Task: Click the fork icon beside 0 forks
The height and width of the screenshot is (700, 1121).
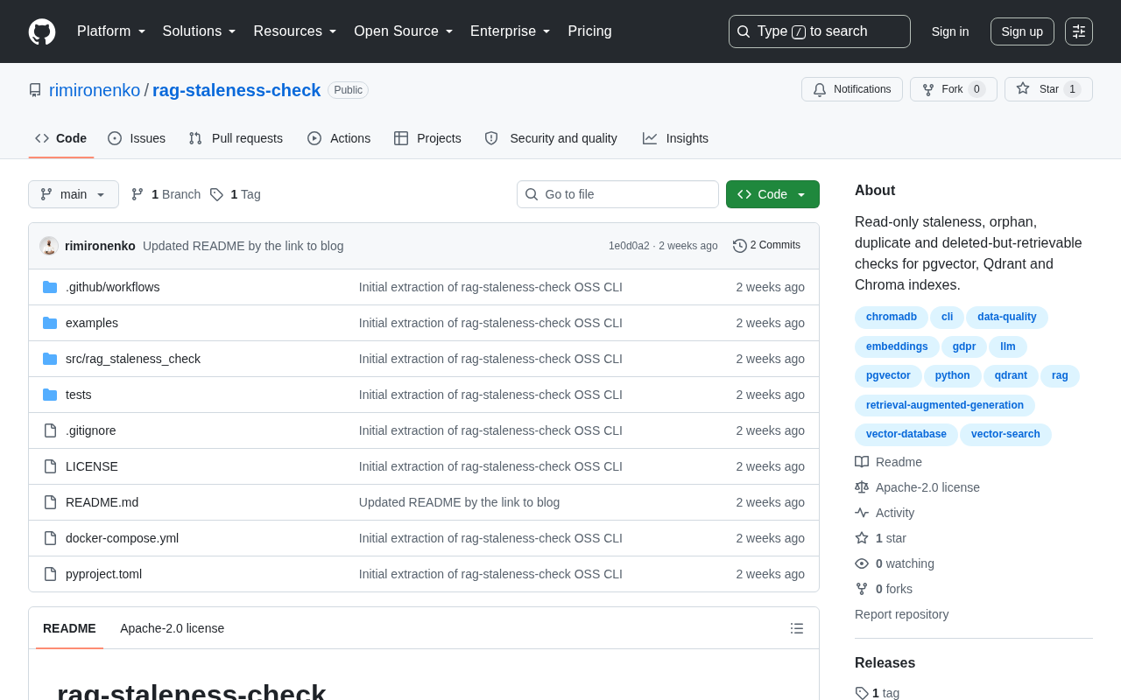Action: point(862,589)
